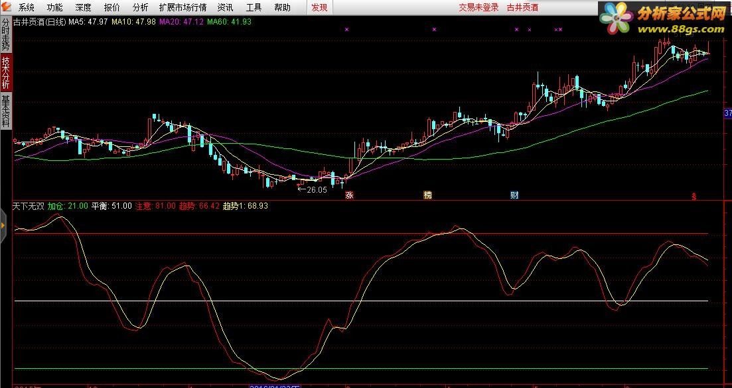Open the 工具 menu
This screenshot has width=732, height=388.
(x=254, y=7)
